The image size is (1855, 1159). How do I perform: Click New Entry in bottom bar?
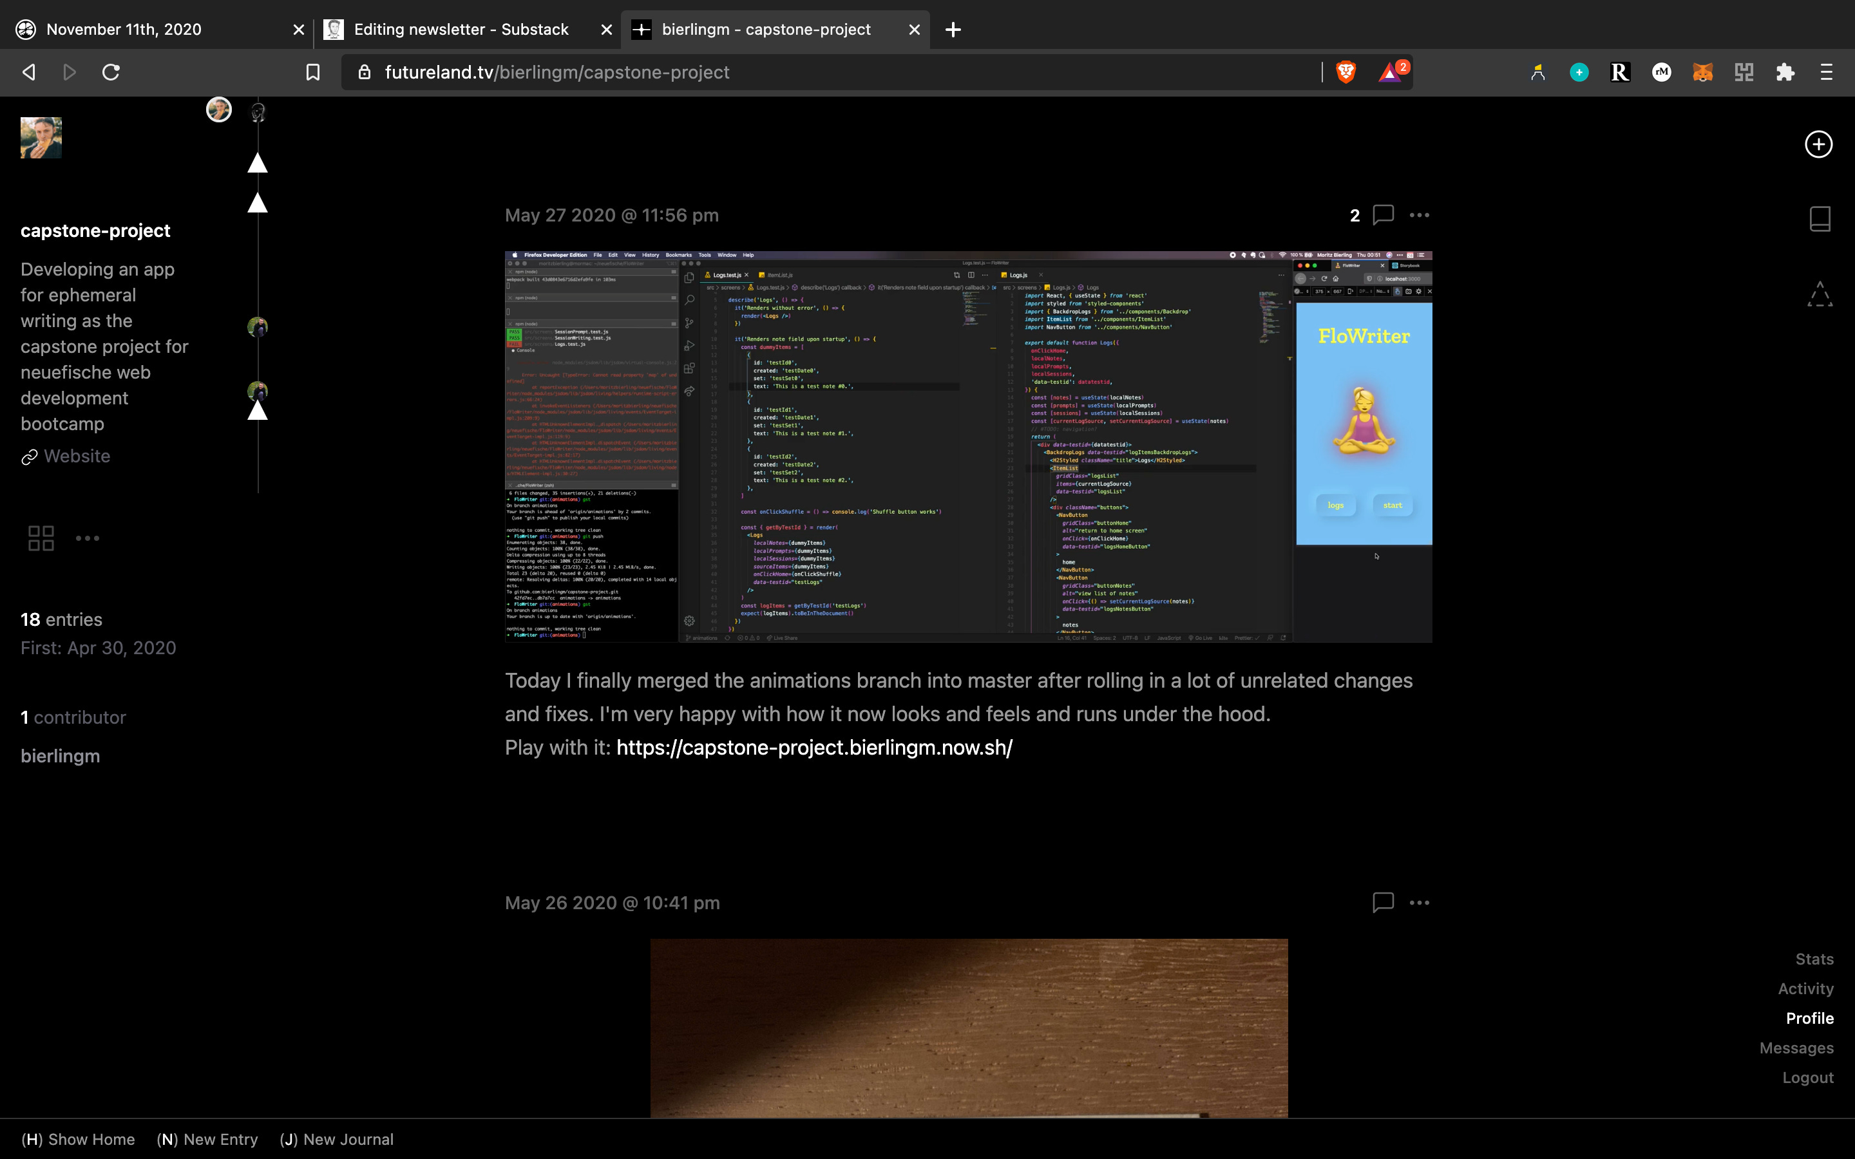click(x=207, y=1139)
